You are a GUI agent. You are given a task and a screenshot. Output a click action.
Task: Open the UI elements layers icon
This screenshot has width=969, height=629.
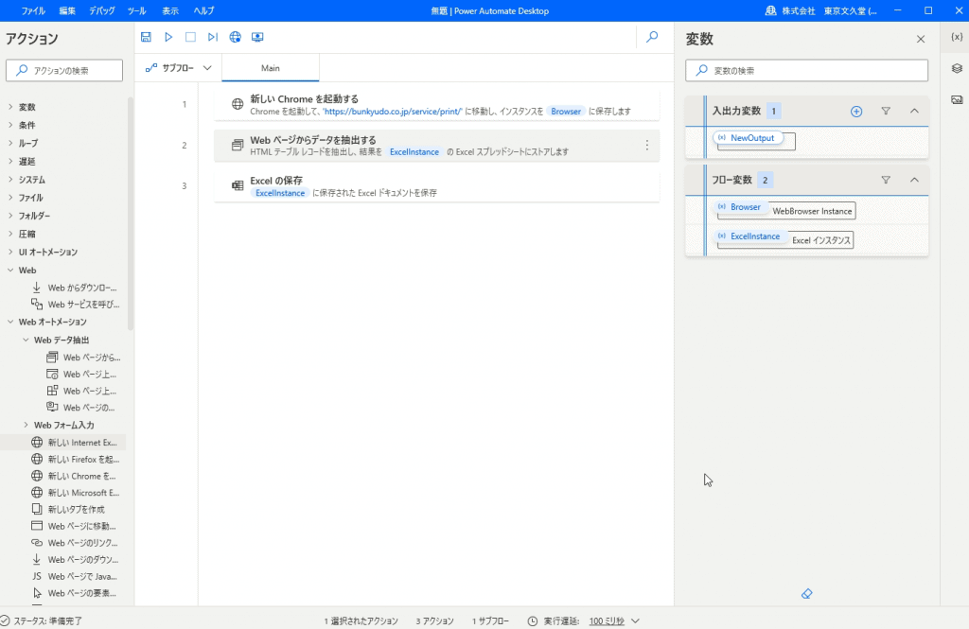(957, 68)
